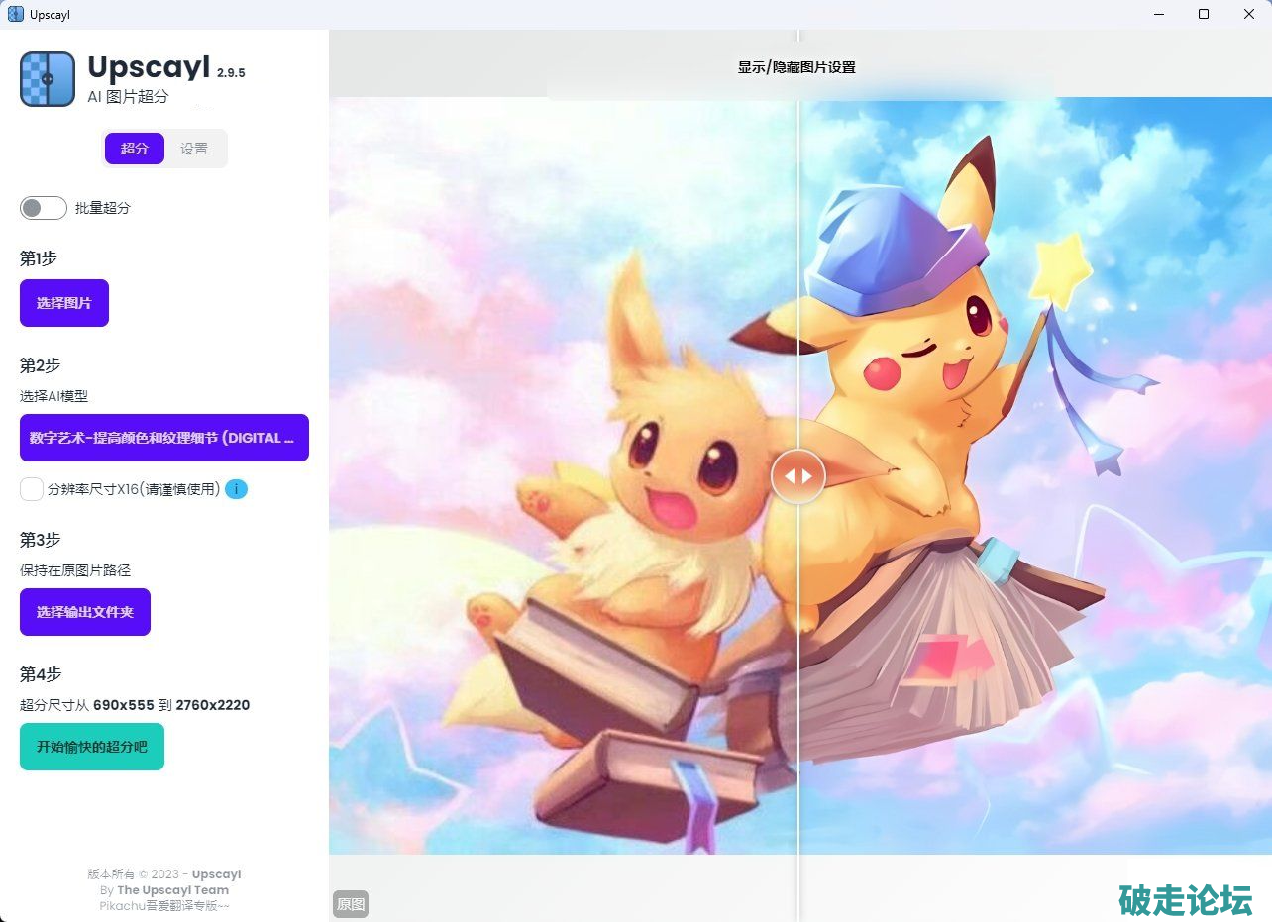Click the Upscayl logo icon in sidebar
The height and width of the screenshot is (922, 1272).
48,79
